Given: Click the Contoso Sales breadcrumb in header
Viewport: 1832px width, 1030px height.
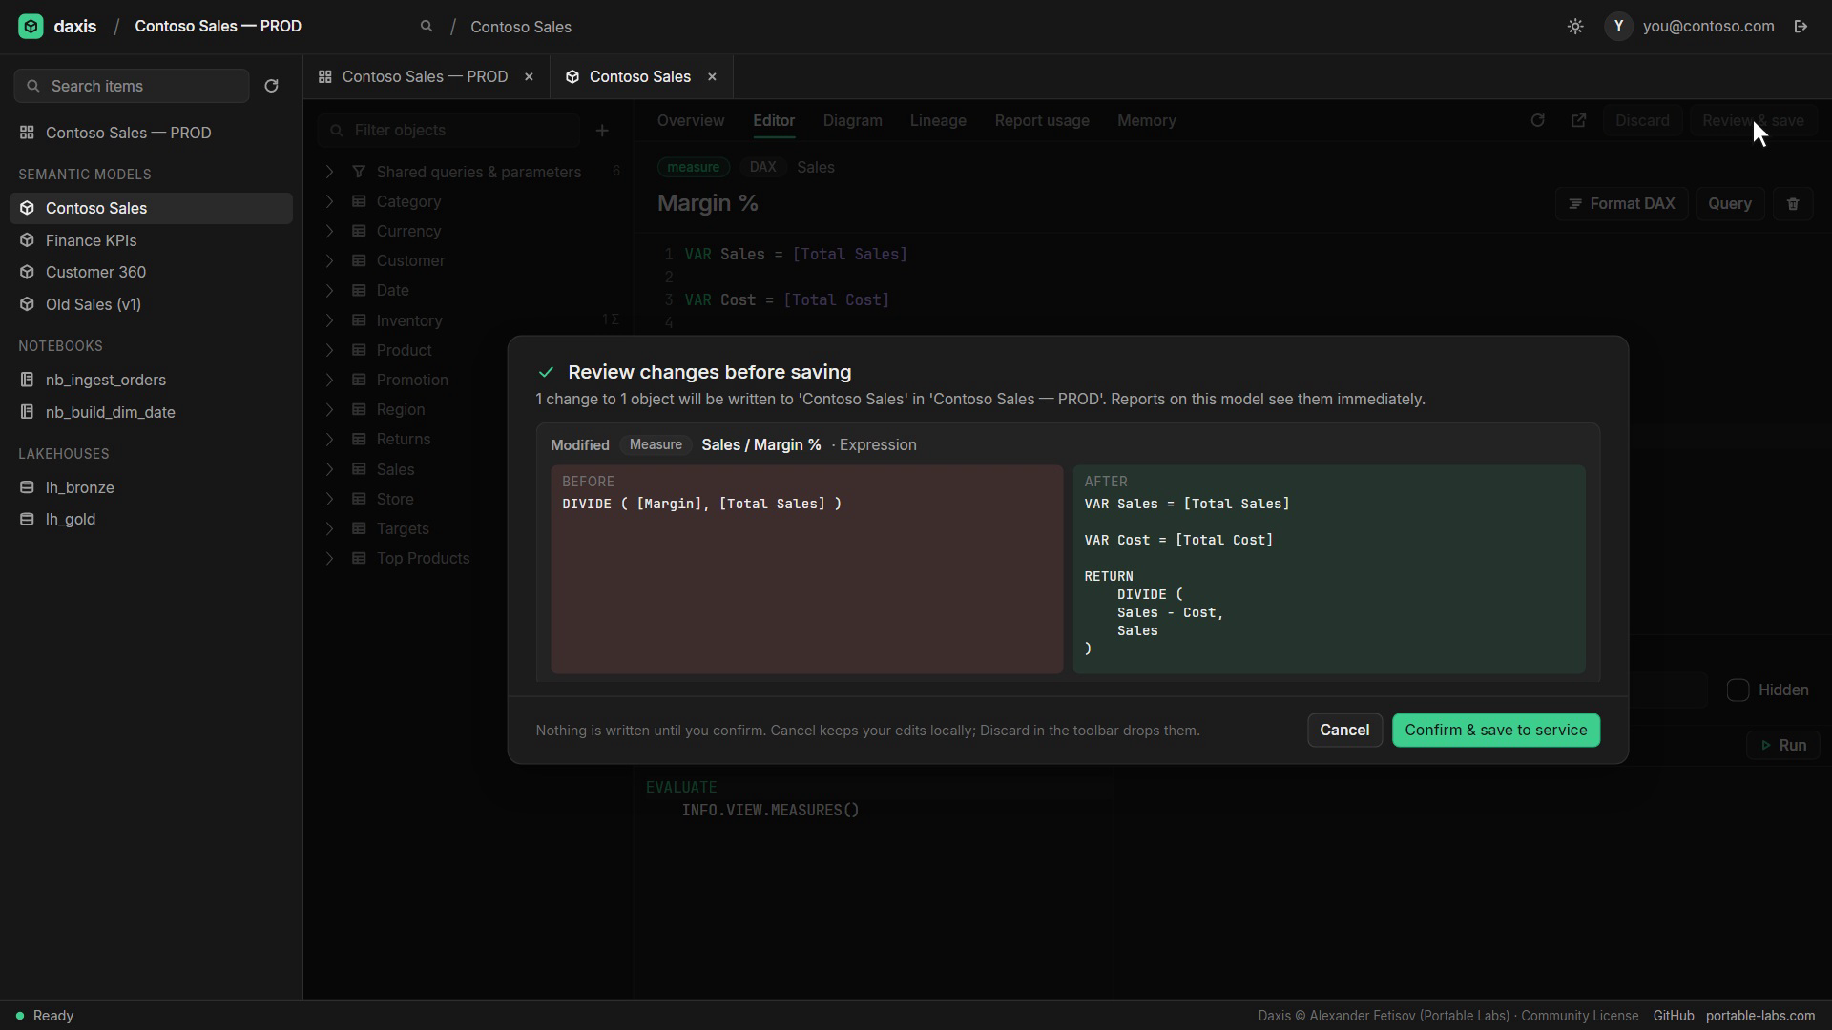Looking at the screenshot, I should pos(521,27).
